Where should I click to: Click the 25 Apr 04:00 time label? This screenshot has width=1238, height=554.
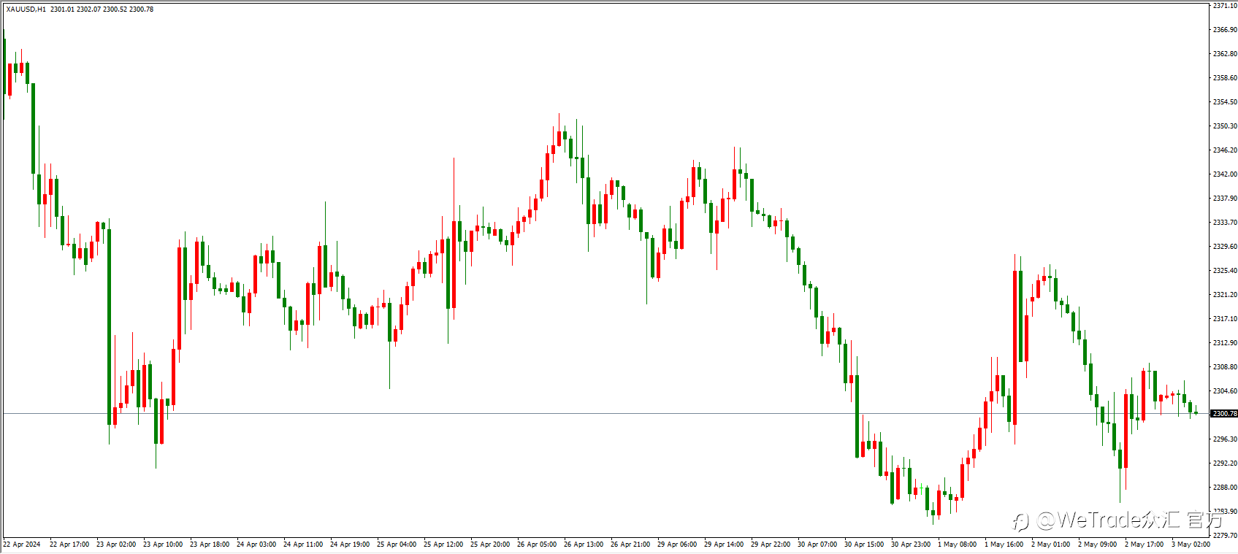coord(397,545)
